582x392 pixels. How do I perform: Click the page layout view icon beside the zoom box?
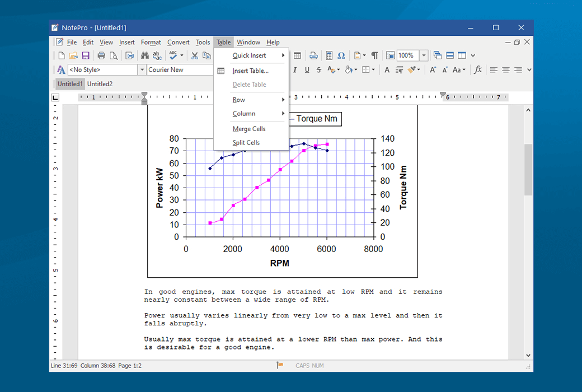pyautogui.click(x=390, y=55)
